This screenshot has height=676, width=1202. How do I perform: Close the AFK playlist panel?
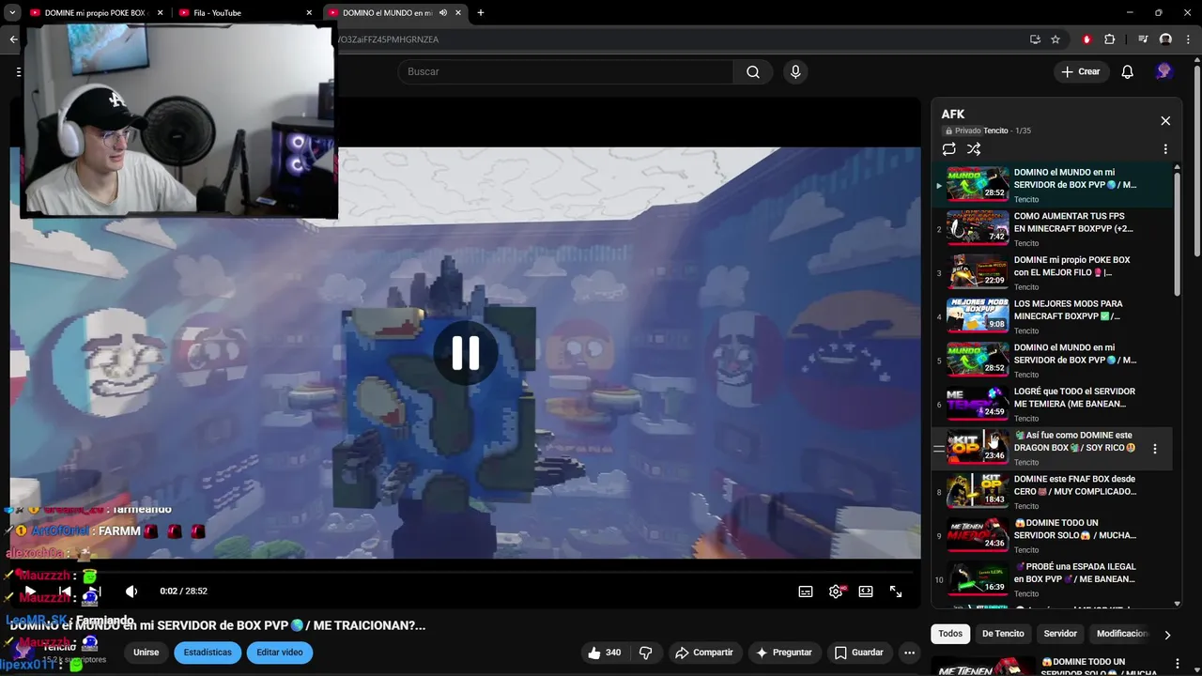pyautogui.click(x=1165, y=121)
